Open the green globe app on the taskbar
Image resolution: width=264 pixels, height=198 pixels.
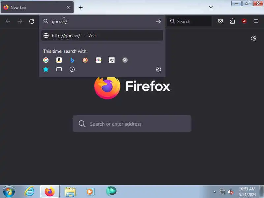tap(111, 191)
